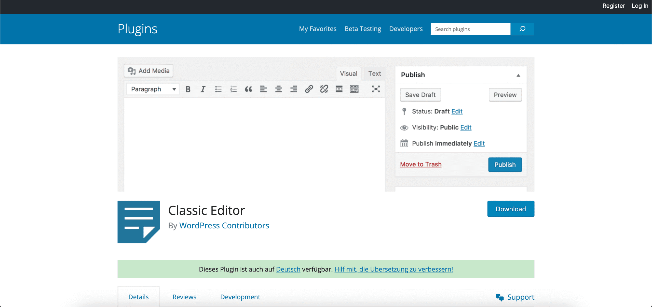Viewport: 652px width, 307px height.
Task: Click the Support speech bubbles icon
Action: tap(499, 297)
